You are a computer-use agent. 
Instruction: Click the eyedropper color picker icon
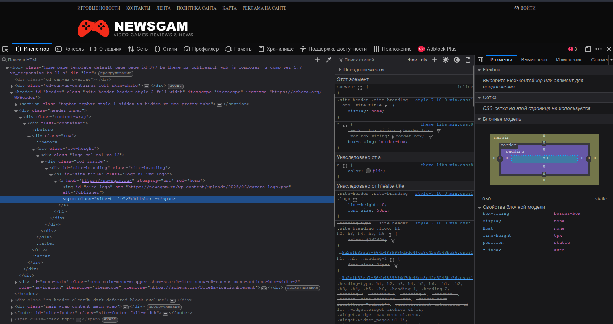(x=329, y=60)
